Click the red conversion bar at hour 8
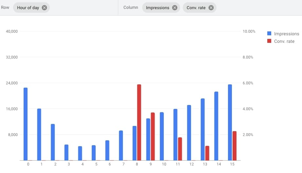 coord(139,123)
